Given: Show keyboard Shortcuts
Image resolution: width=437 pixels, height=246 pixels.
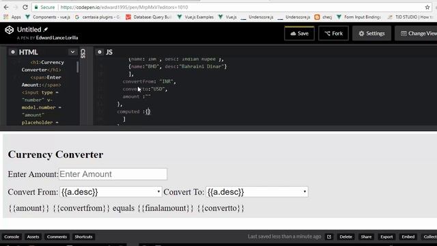Looking at the screenshot, I should (83, 237).
